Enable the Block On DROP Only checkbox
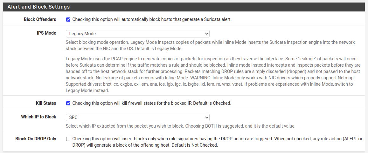 (68, 139)
